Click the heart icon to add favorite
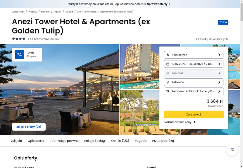 197,39
